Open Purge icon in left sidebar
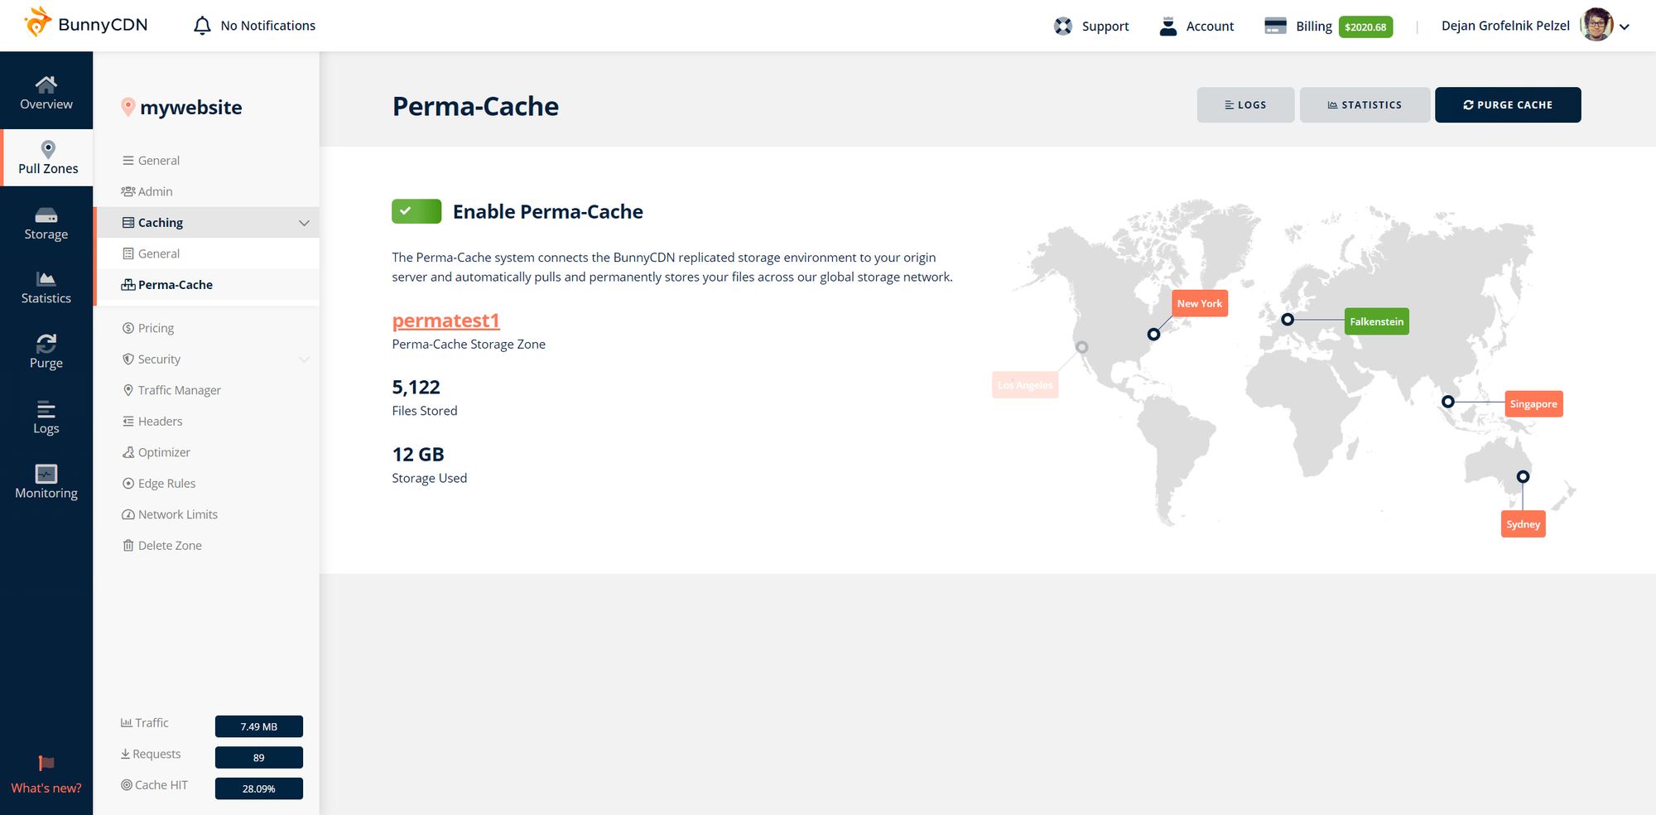The height and width of the screenshot is (815, 1656). coord(46,343)
